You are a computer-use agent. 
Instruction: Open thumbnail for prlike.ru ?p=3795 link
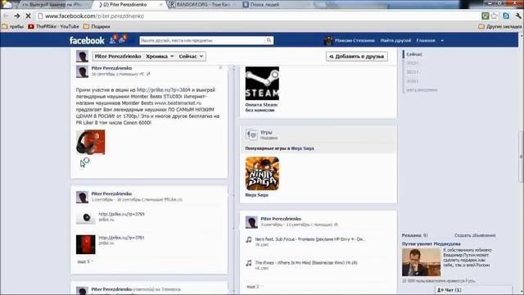(x=85, y=217)
